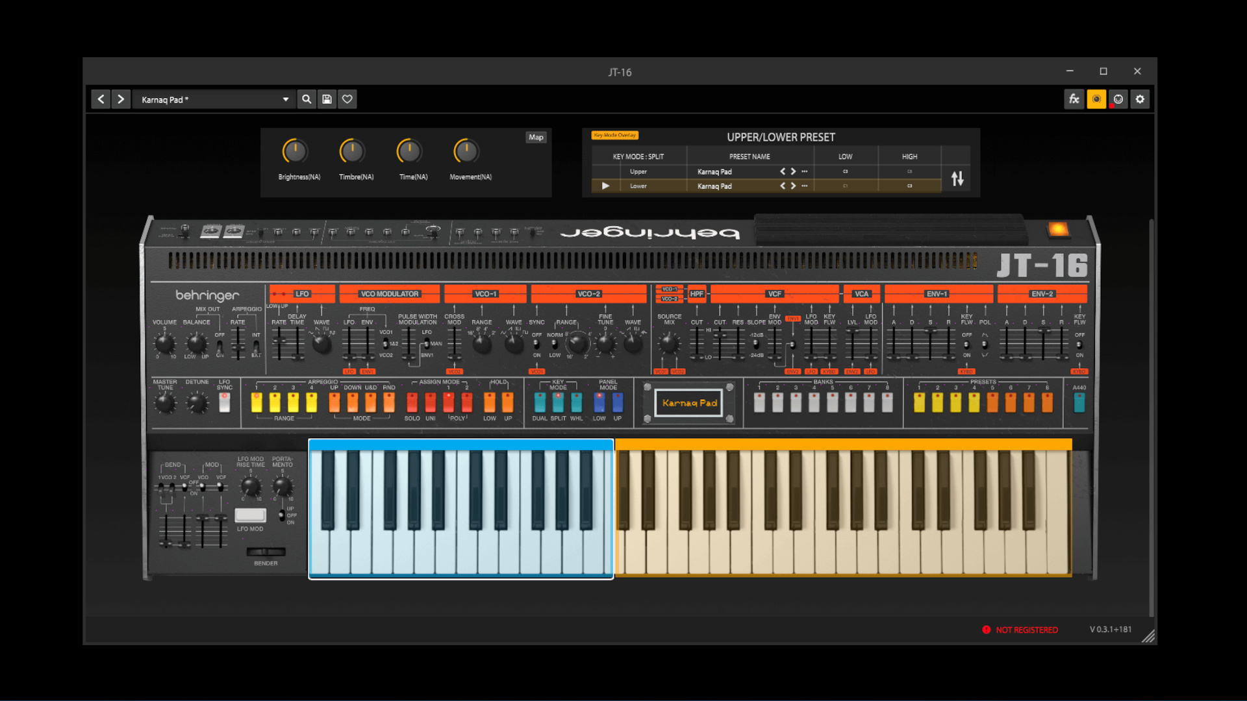Click the KEY MODE : SPLIT header

click(638, 156)
